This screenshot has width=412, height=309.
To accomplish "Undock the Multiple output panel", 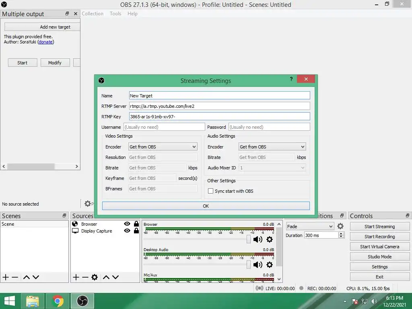I will [x=67, y=14].
